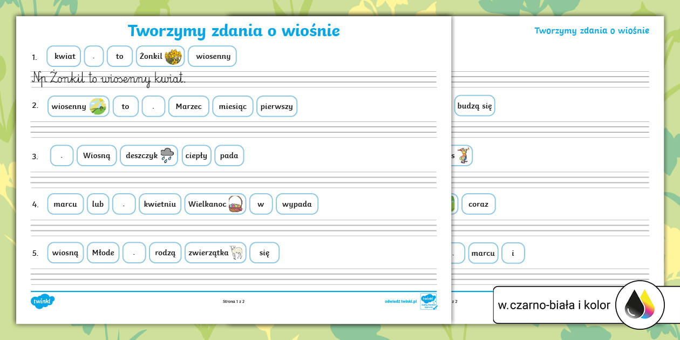Click the 'coraz' word card
This screenshot has width=680, height=340.
(478, 204)
